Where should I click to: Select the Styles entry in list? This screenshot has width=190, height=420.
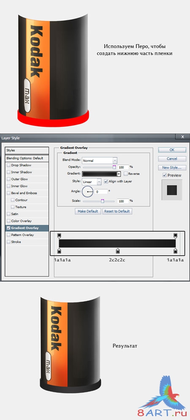(x=27, y=150)
